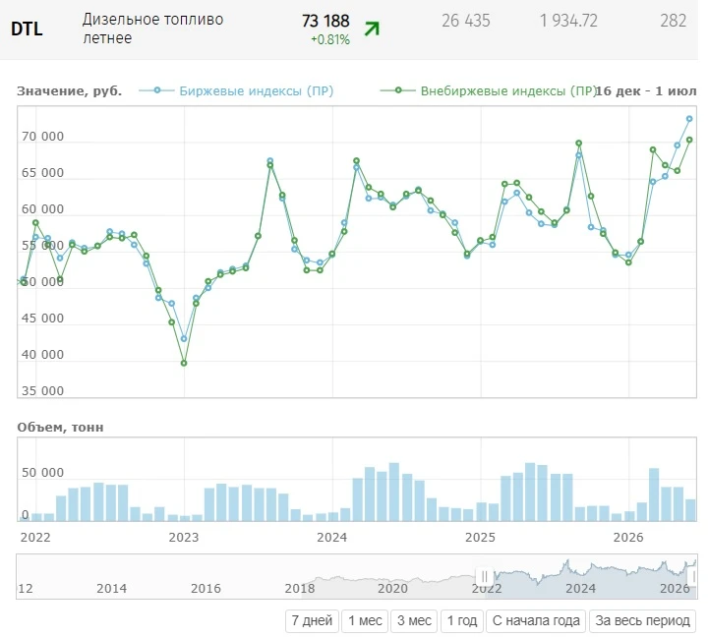Viewport: 708px width, 638px height.
Task: Click the 35 000 y-axis label
Action: (x=42, y=391)
